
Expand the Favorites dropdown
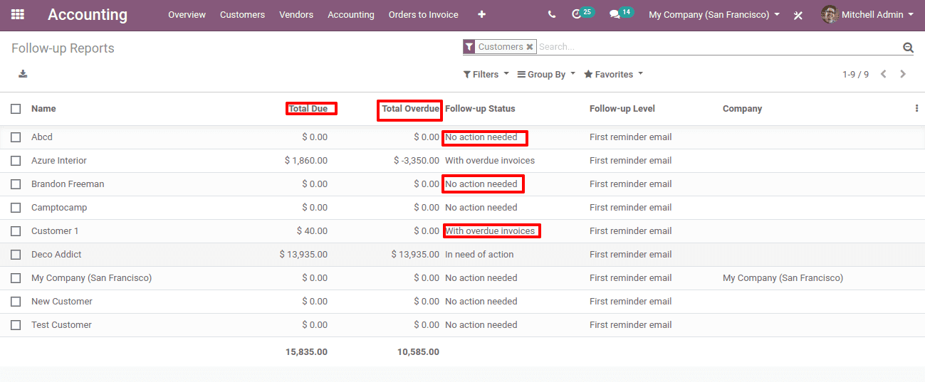click(613, 74)
